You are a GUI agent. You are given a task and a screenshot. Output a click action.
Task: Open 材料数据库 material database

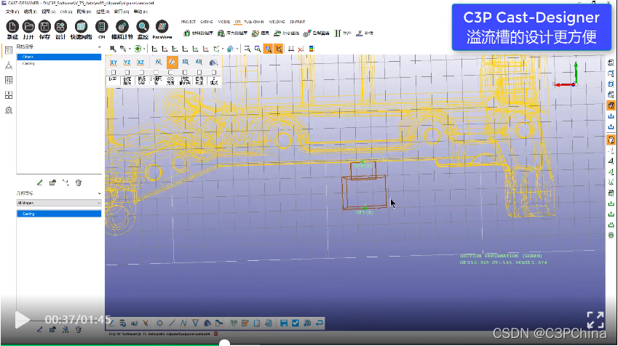point(198,33)
